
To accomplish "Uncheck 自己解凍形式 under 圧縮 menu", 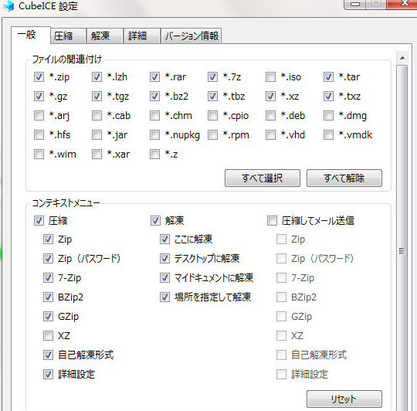I will coord(48,355).
